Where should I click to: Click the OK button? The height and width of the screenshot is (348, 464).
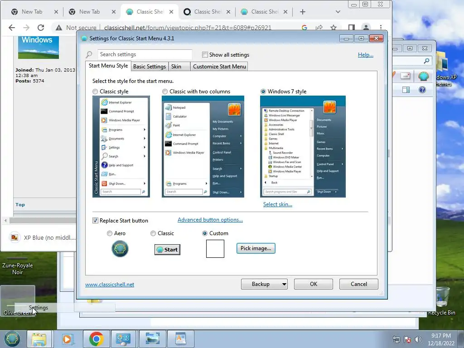(314, 284)
